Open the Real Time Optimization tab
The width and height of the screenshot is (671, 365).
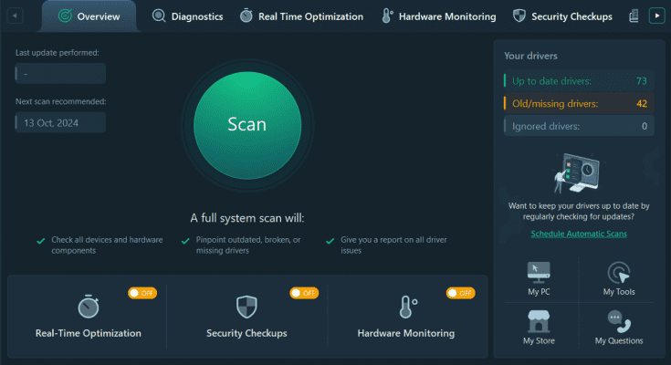301,16
